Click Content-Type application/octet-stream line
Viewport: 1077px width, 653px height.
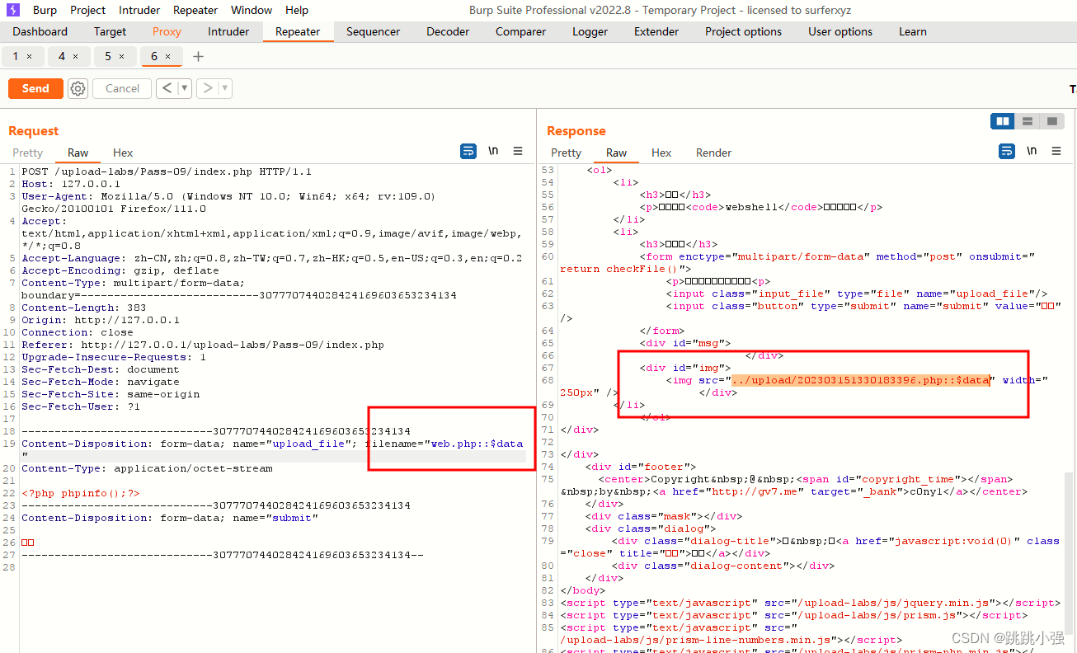tap(147, 468)
